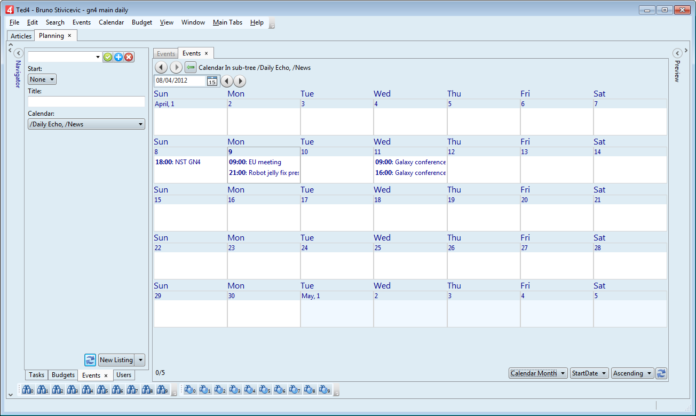Click binoculars shortcut icon numbered 2
Screen dimensions: 696x416
coord(57,390)
